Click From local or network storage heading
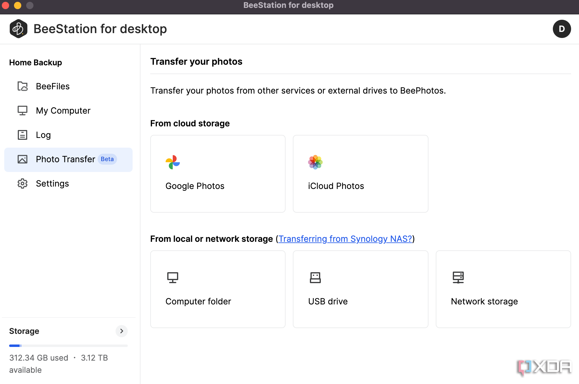579x384 pixels. pos(212,239)
